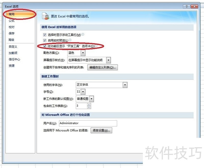Decrease 包含的工作表数 with down arrow
The image size is (204, 168).
tap(89, 107)
